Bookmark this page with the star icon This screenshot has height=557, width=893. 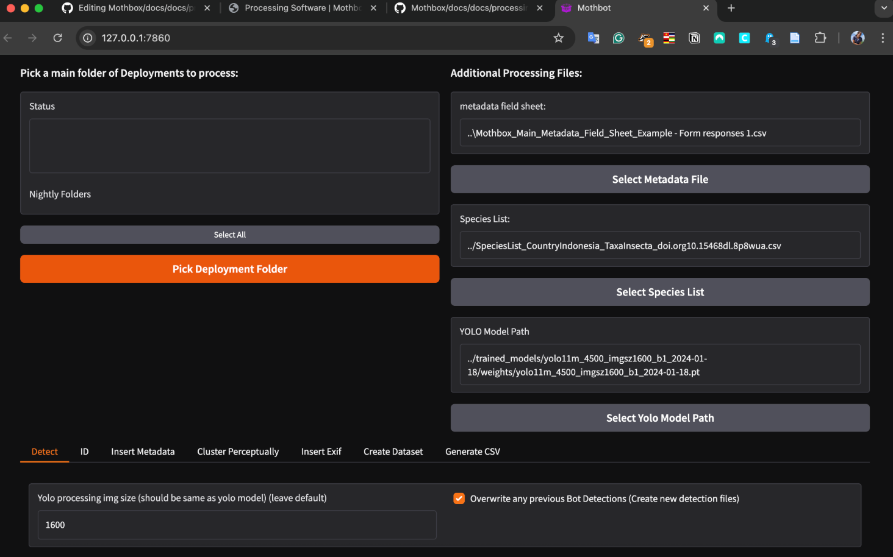558,38
